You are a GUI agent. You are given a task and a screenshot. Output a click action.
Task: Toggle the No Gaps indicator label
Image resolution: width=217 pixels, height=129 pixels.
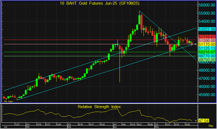coord(8,101)
